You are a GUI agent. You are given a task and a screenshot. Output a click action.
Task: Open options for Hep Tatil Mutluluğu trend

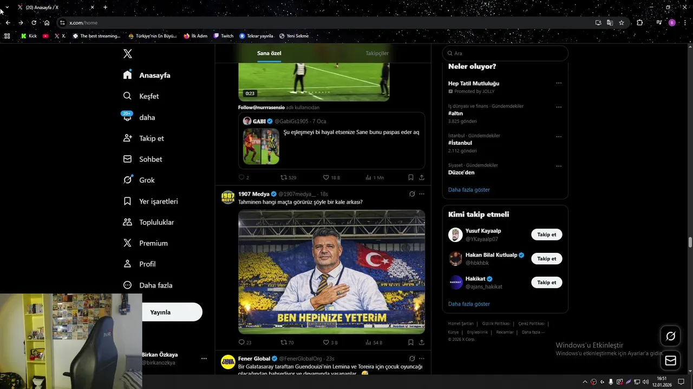[559, 83]
